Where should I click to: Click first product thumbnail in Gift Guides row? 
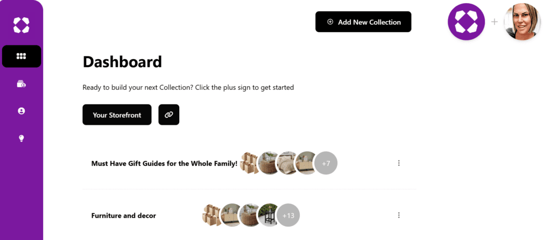pyautogui.click(x=248, y=163)
